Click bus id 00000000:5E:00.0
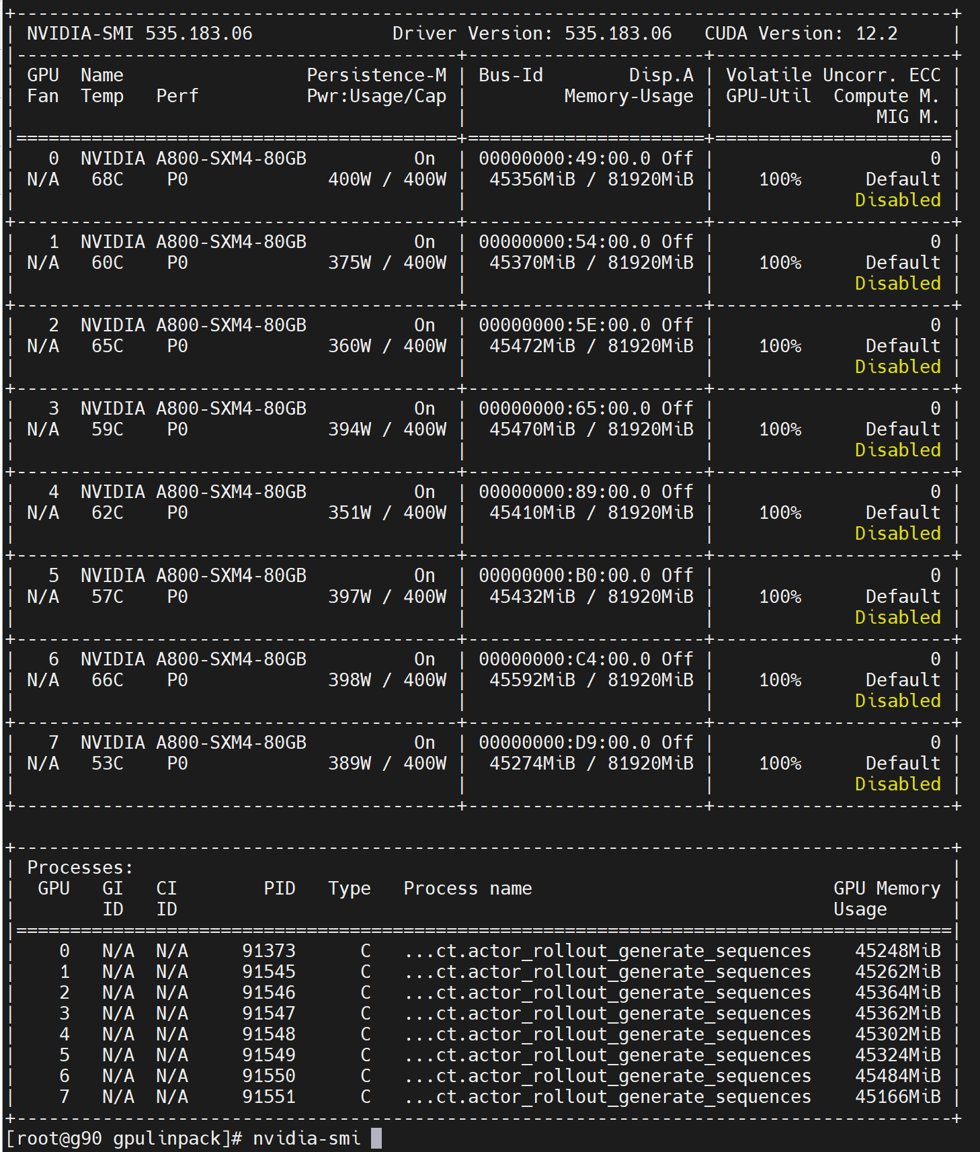The height and width of the screenshot is (1152, 980). 564,325
